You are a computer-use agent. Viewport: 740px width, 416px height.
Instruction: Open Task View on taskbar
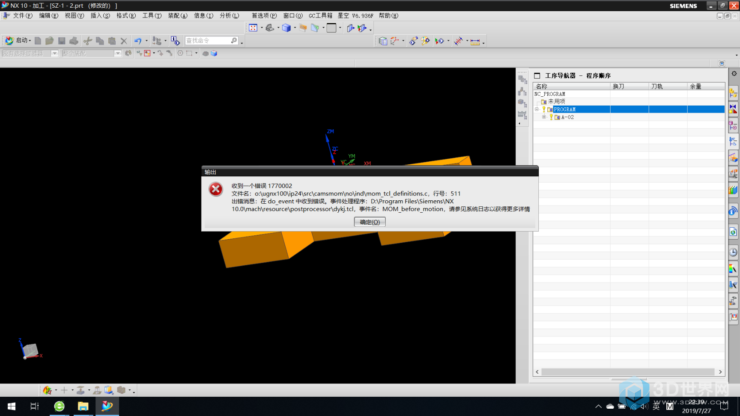pos(35,406)
